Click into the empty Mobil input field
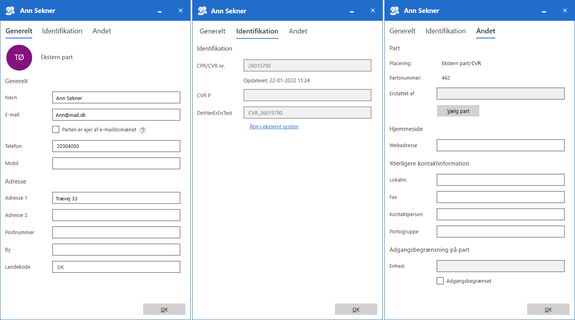 coord(116,164)
